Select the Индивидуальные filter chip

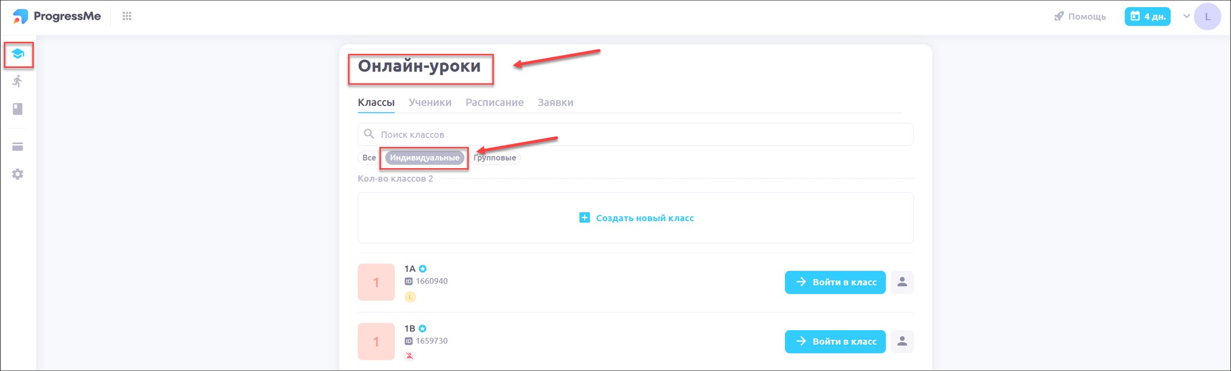click(x=424, y=158)
